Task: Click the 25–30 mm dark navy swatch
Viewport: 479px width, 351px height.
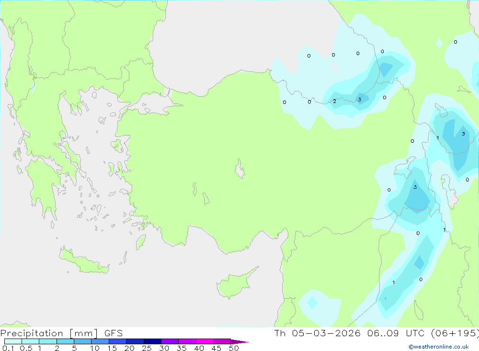Action: (x=152, y=341)
